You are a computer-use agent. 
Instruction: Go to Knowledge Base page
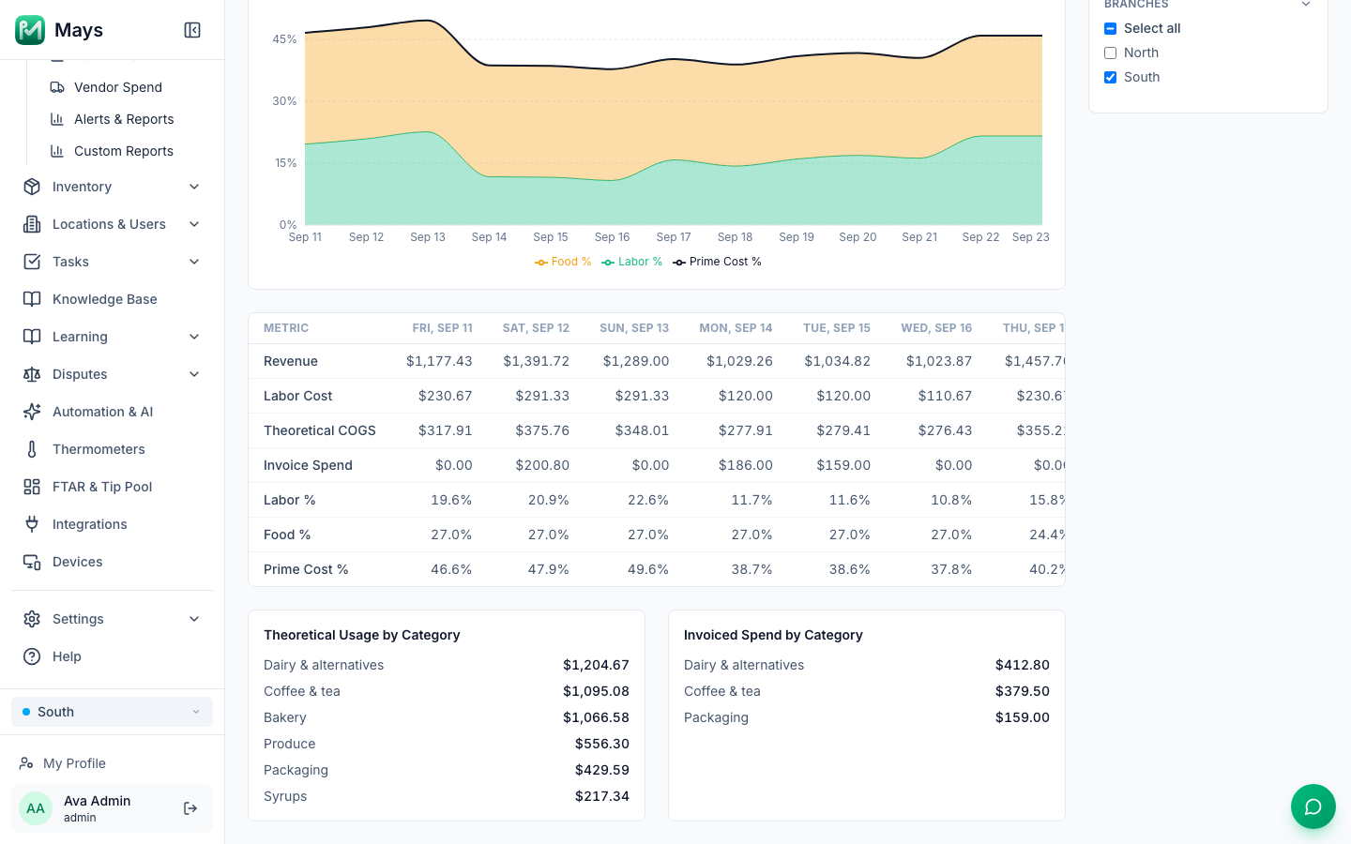pyautogui.click(x=105, y=299)
